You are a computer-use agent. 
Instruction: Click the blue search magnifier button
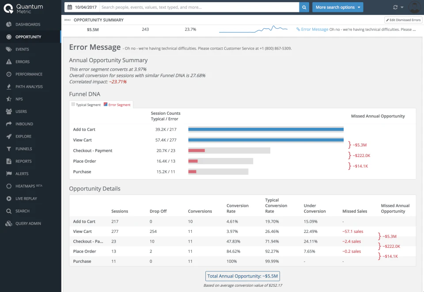[304, 7]
